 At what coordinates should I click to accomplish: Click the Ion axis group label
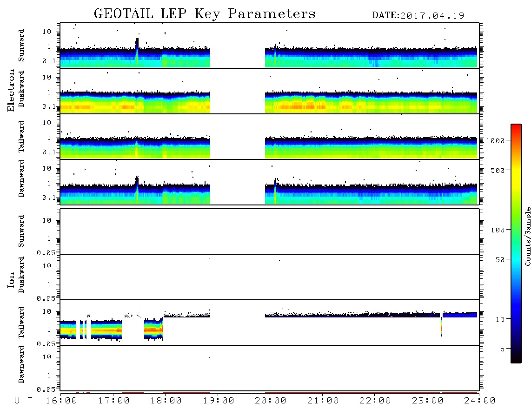pos(11,280)
